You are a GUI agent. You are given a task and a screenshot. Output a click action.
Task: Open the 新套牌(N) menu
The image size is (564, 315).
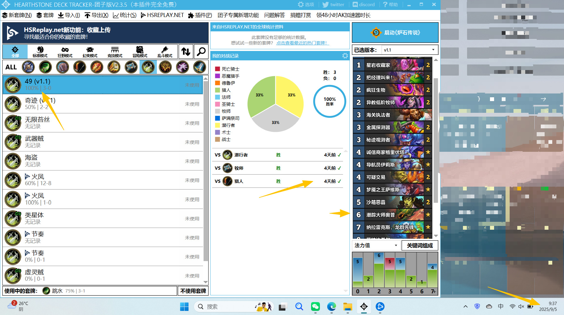tap(17, 15)
